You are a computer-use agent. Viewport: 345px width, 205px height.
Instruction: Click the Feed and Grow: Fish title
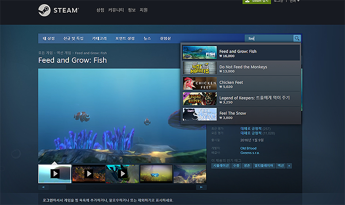73,60
